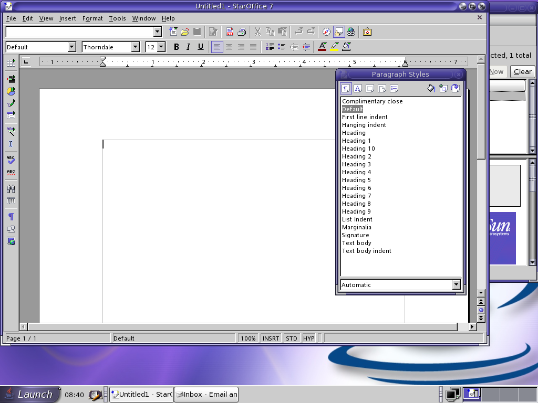Viewport: 538px width, 403px height.
Task: Open the Format menu
Action: pos(92,18)
